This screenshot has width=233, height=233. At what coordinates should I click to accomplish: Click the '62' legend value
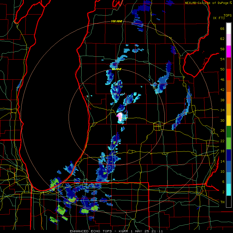(222, 39)
